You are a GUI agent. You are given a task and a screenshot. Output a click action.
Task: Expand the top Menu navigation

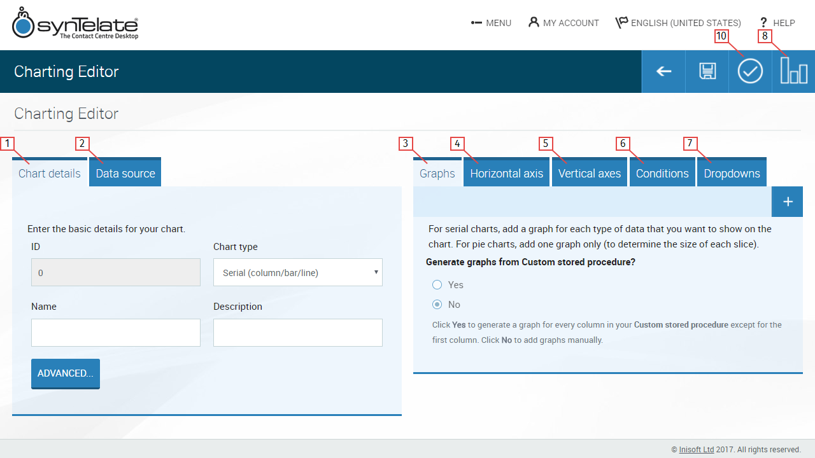point(491,23)
